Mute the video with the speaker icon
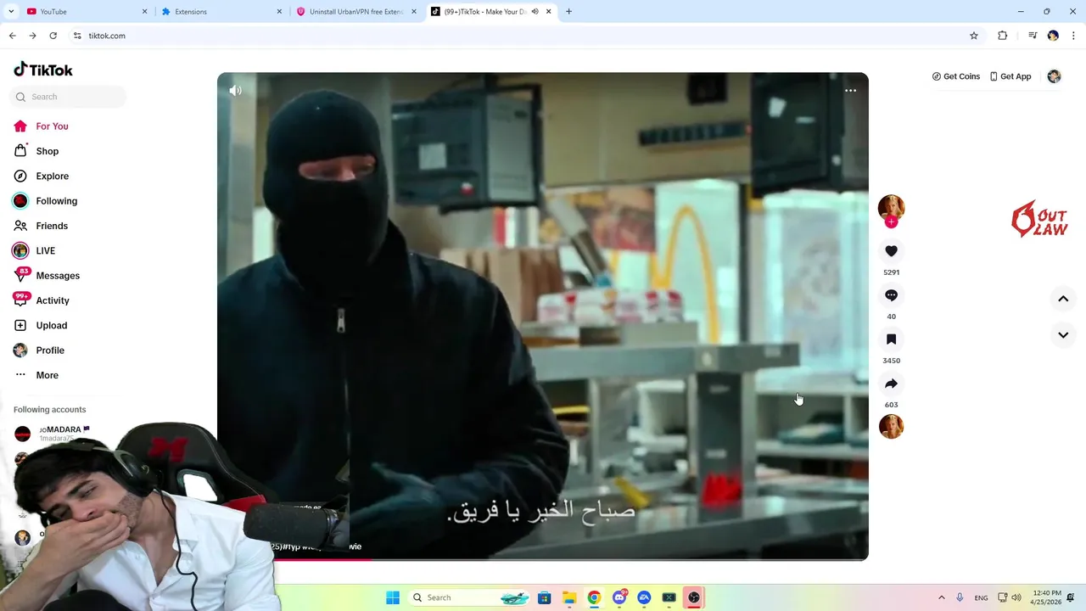 (x=235, y=90)
